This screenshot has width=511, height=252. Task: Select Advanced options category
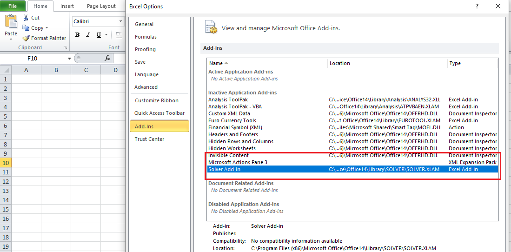click(159, 87)
